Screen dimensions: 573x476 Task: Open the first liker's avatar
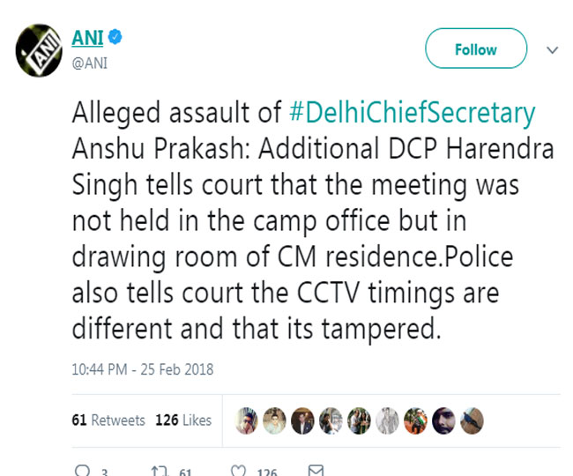point(246,420)
